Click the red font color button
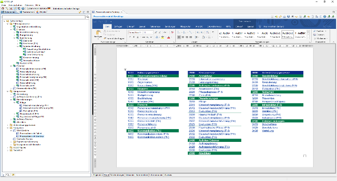 [x=168, y=37]
